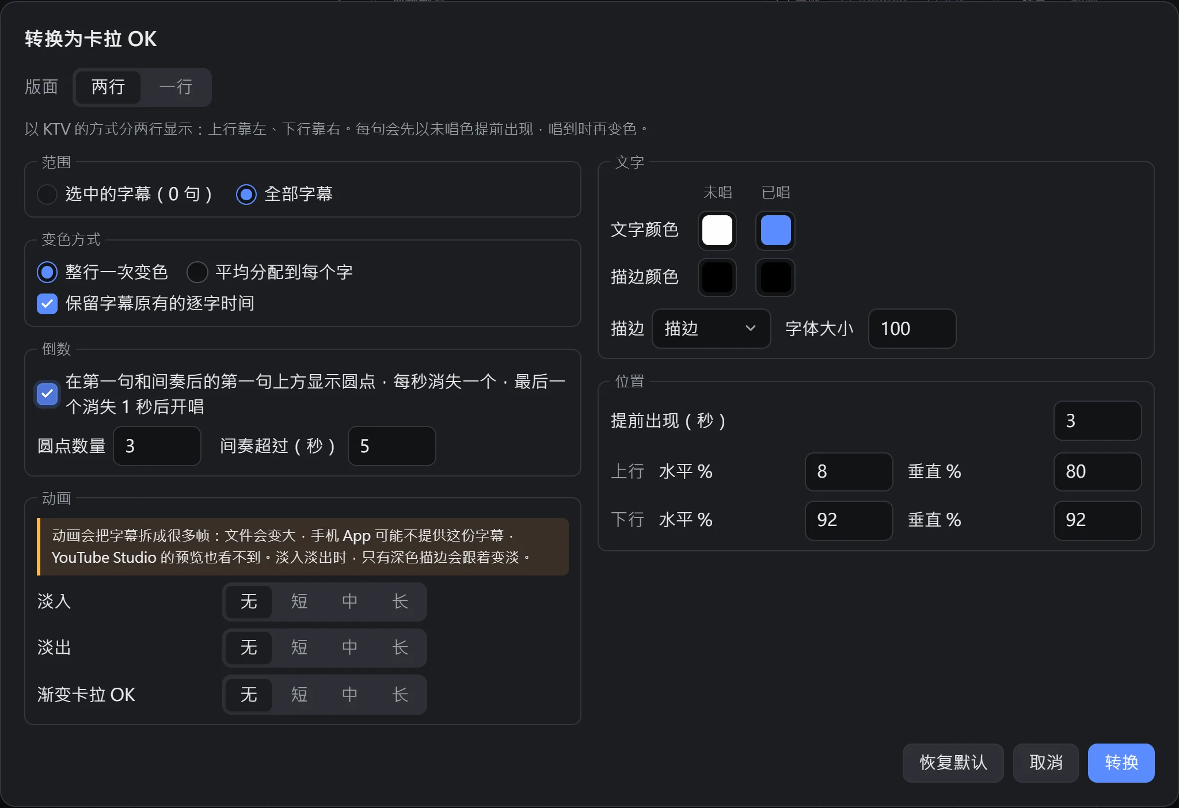The height and width of the screenshot is (808, 1179).
Task: Set 淡入 to 中
Action: point(350,601)
